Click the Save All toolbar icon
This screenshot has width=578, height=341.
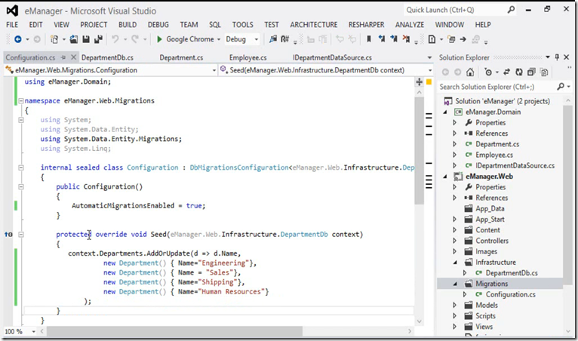coord(98,39)
